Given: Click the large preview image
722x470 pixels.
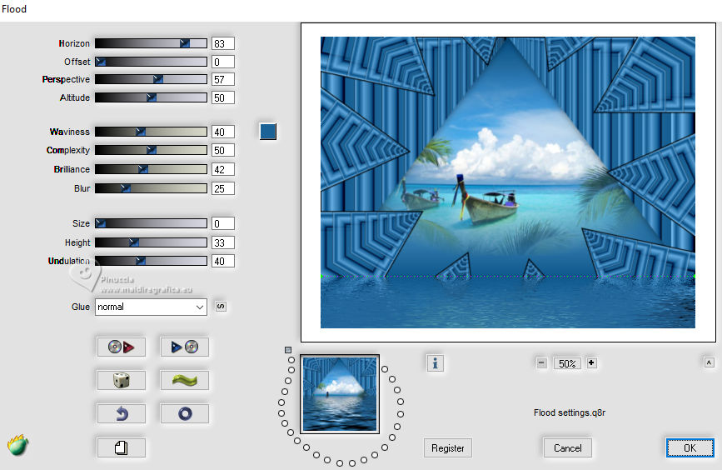Looking at the screenshot, I should [508, 182].
